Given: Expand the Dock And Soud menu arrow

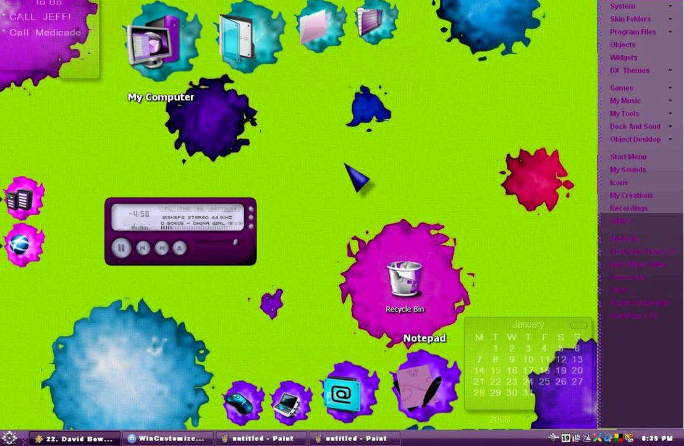Looking at the screenshot, I should [670, 127].
